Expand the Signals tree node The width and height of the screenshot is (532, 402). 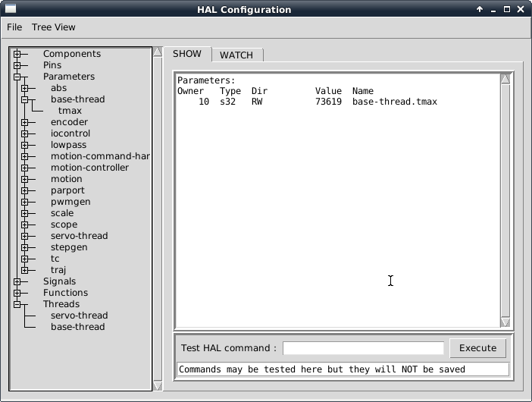tap(17, 281)
